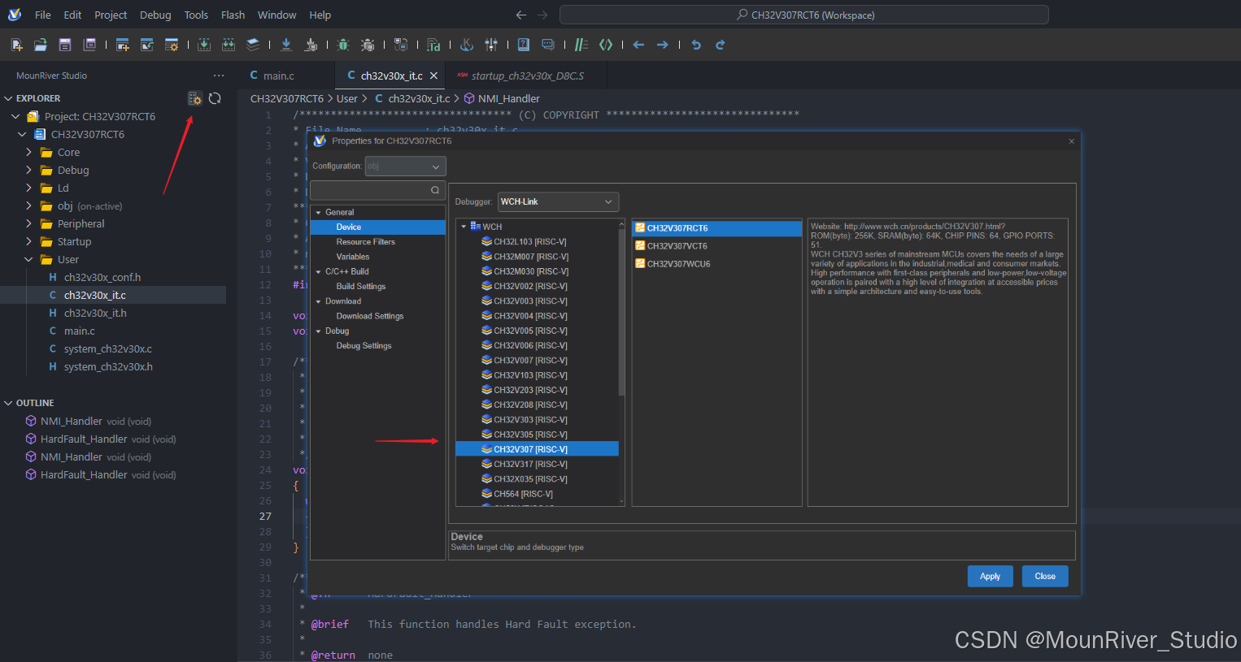Click the Apply button
This screenshot has width=1241, height=662.
[x=990, y=576]
